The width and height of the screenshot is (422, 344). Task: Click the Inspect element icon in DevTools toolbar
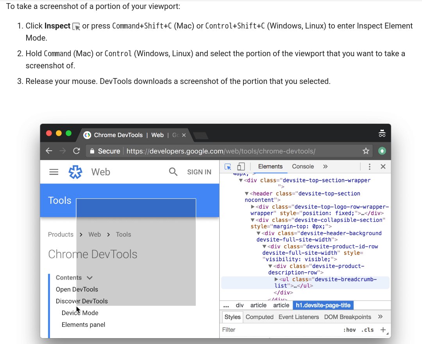tap(228, 167)
